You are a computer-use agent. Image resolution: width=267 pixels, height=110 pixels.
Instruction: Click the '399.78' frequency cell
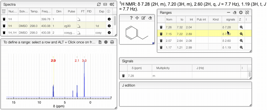coord(46,19)
